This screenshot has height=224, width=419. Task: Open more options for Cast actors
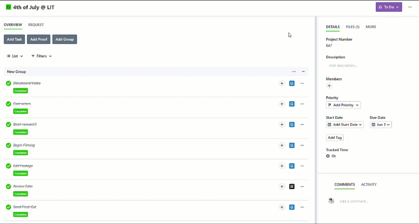(x=302, y=104)
